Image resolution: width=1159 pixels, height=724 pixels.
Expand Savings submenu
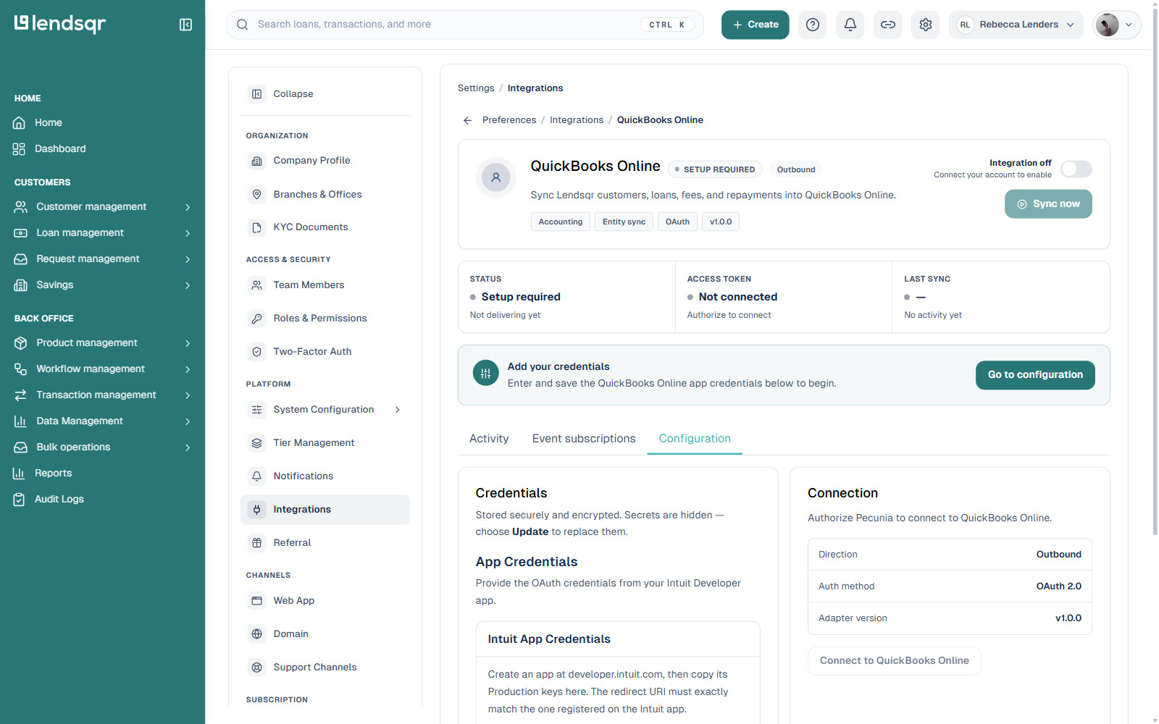coord(188,285)
